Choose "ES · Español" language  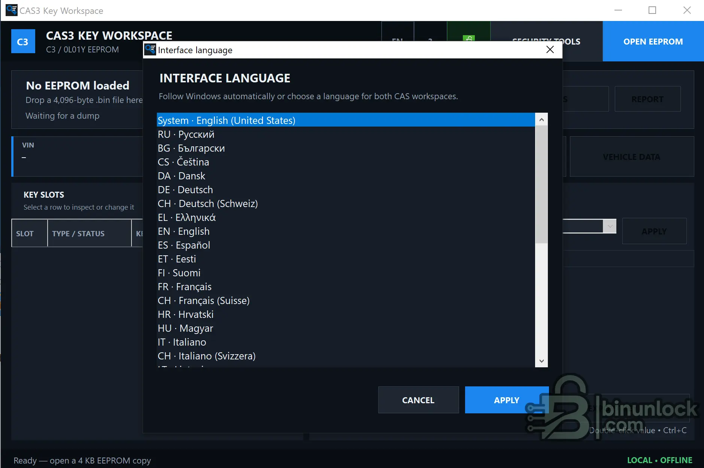click(346, 245)
